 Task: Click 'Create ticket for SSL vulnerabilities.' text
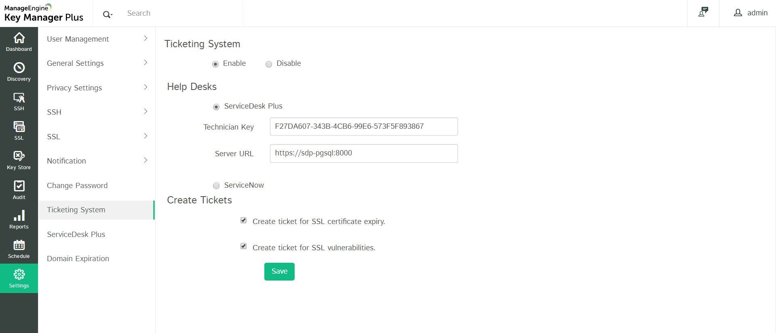(314, 248)
